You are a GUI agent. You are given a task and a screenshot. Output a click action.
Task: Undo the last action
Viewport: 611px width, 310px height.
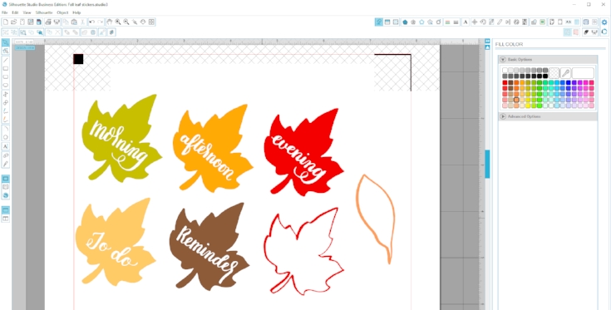pos(92,22)
